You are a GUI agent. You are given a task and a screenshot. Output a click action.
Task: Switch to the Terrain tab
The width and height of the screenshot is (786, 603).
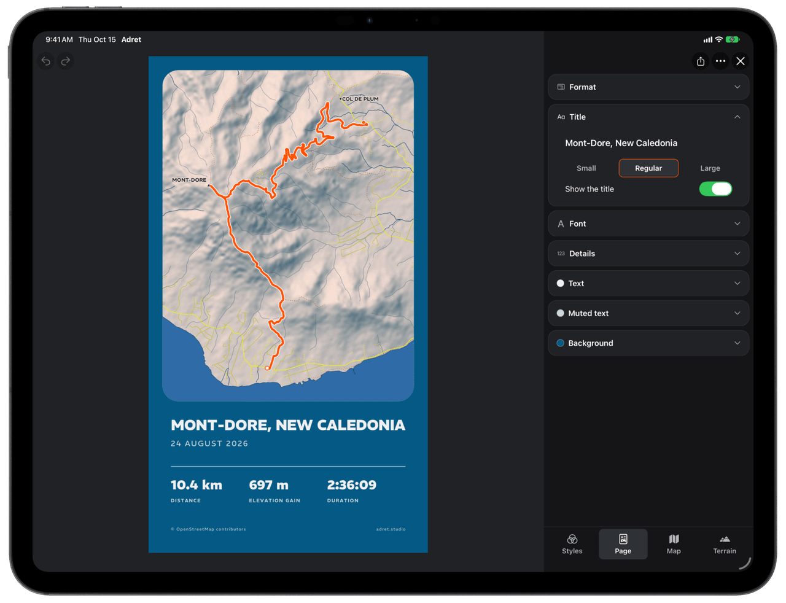pyautogui.click(x=725, y=544)
